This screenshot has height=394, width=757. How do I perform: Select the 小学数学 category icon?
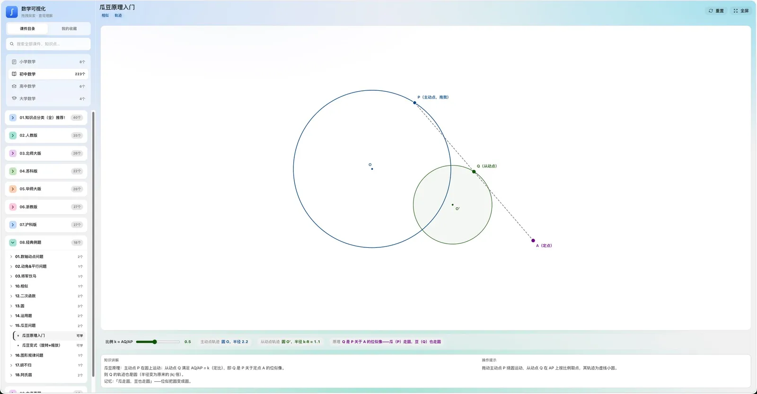[x=14, y=62]
